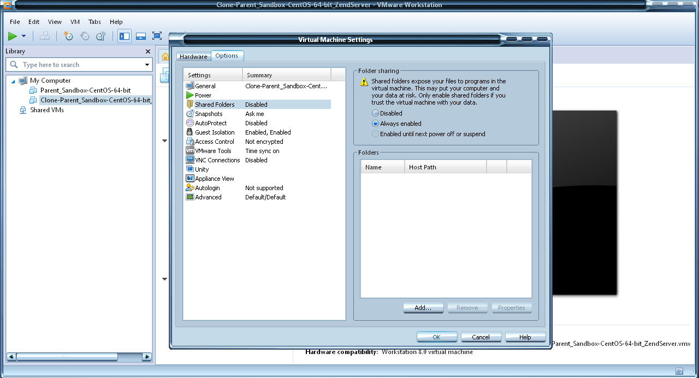This screenshot has width=699, height=378.
Task: Click the magnifier icon in Library search
Action: click(14, 65)
